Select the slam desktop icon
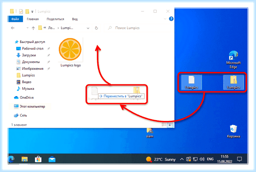 coord(150,133)
